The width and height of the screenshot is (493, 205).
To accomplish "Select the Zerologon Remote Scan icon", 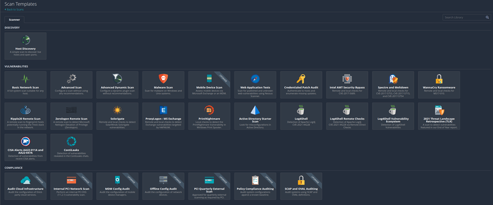I will tap(71, 110).
